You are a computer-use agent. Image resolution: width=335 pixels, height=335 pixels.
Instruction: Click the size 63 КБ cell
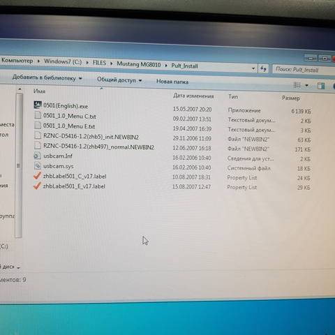point(304,140)
